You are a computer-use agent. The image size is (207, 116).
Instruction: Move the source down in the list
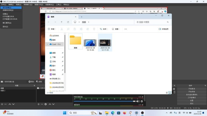tap(53, 104)
